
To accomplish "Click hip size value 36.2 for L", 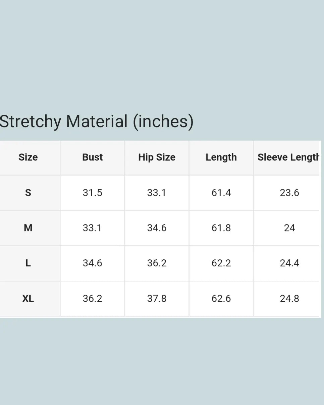I will tap(157, 263).
